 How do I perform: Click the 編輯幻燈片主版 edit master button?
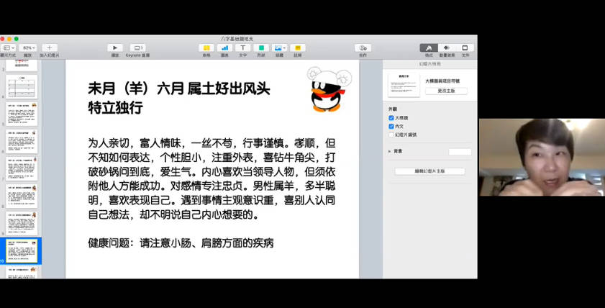click(x=429, y=171)
